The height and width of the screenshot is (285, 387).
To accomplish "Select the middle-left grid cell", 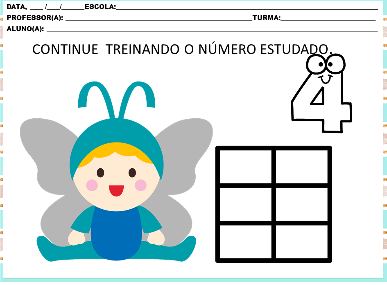I will (x=246, y=204).
